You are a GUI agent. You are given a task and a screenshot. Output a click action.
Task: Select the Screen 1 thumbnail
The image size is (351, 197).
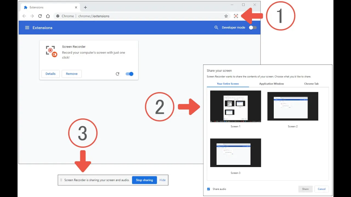236,106
